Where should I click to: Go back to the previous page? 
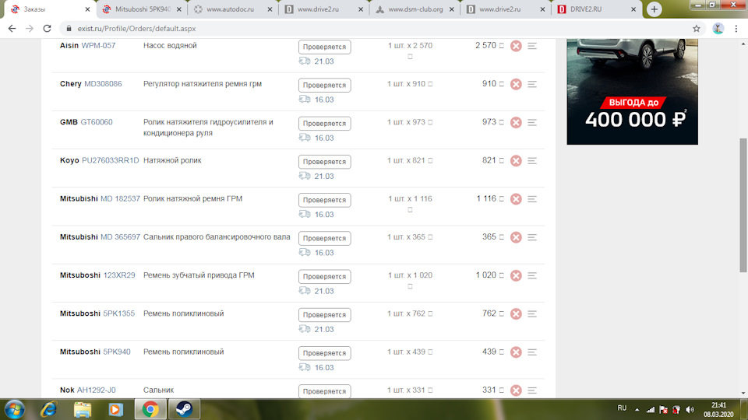coord(12,29)
